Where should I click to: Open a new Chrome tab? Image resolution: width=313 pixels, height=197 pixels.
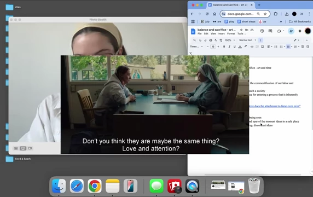point(259,5)
